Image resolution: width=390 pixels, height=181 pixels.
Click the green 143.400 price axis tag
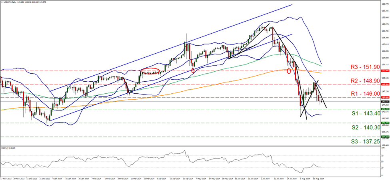[x=384, y=109]
